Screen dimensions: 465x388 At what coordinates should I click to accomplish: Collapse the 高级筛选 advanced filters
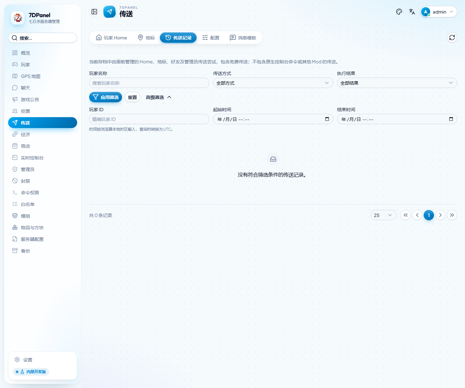coord(159,97)
